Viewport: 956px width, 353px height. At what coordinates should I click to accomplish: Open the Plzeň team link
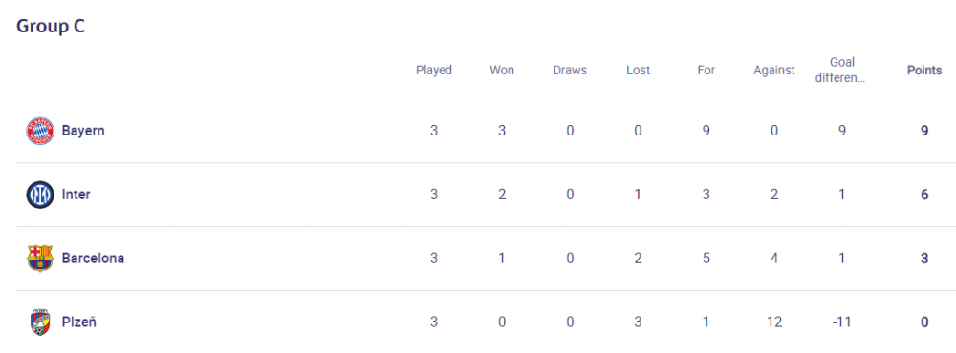click(78, 322)
